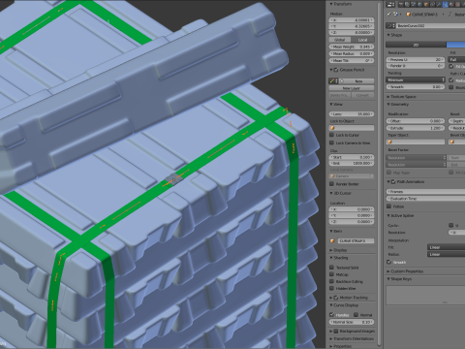Expand the Custom Properties panel

(388, 271)
